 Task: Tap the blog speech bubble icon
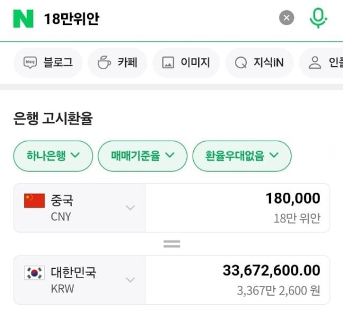point(30,62)
